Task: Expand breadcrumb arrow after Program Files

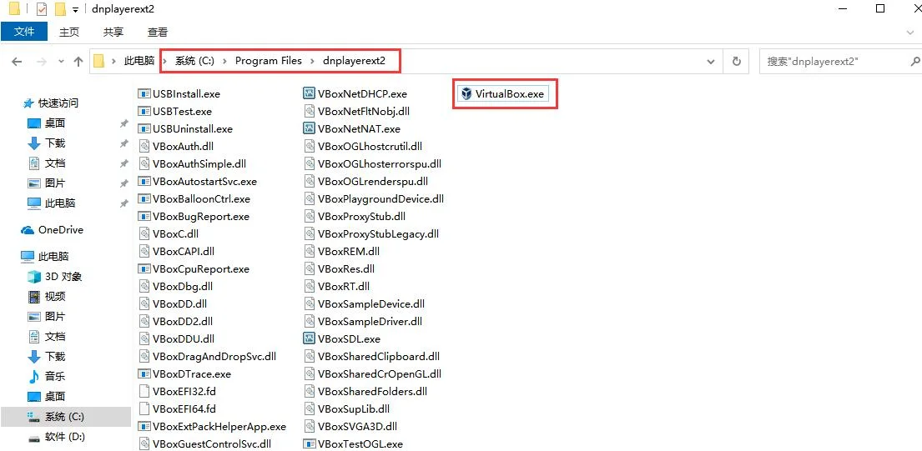Action: (x=312, y=61)
